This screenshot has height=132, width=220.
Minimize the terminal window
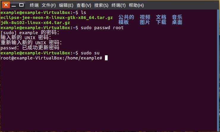point(14,5)
